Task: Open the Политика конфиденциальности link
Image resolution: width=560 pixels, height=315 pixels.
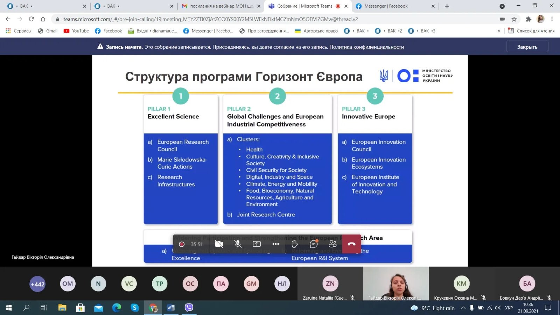Action: click(366, 47)
